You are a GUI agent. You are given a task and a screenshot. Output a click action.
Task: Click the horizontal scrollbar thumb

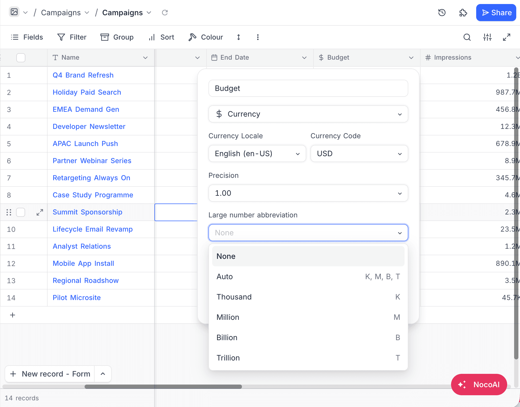pos(163,387)
